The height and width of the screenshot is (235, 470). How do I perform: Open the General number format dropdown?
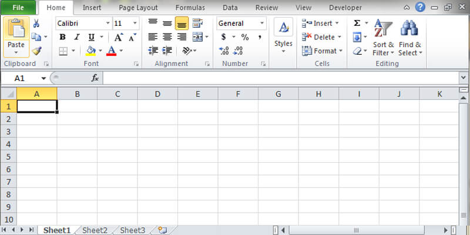pos(262,23)
